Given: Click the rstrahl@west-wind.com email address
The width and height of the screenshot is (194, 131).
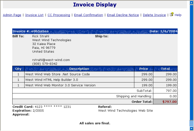Looking at the screenshot, I should click(x=51, y=60).
